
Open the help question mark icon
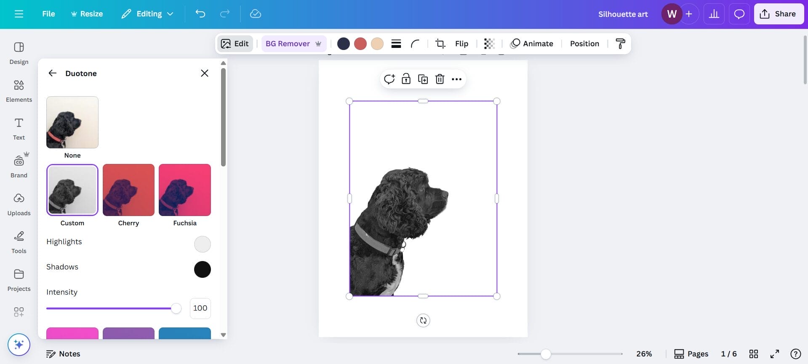(x=796, y=354)
